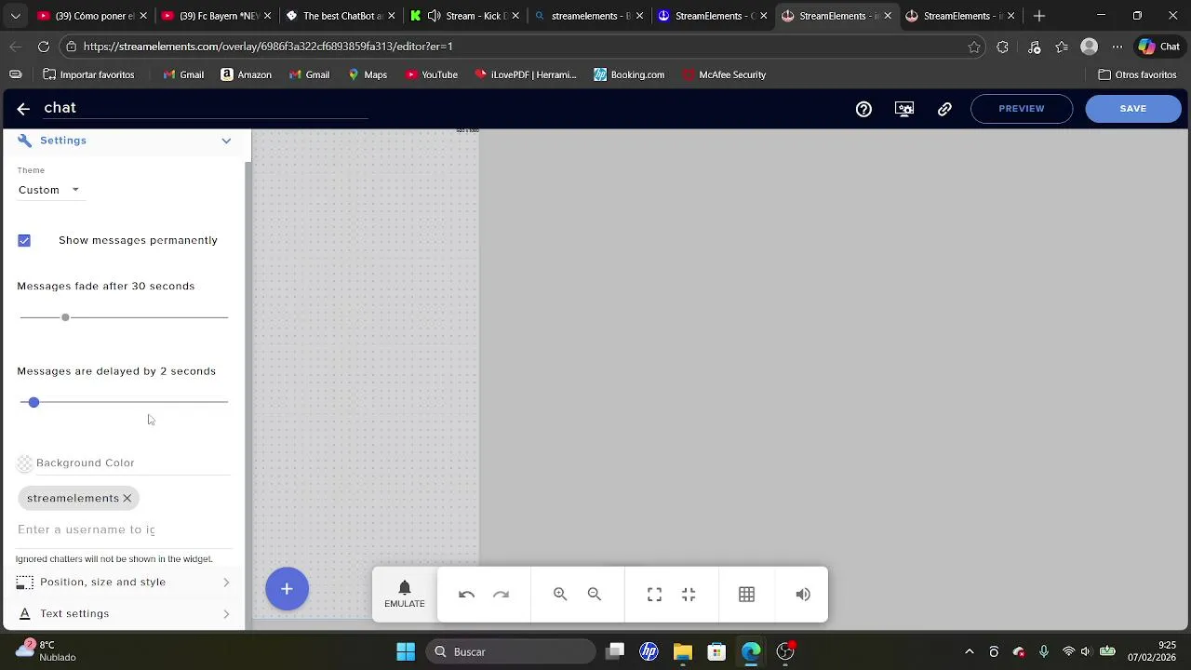1191x670 pixels.
Task: Remove the streamelements ignored chatter chip
Action: tap(127, 498)
